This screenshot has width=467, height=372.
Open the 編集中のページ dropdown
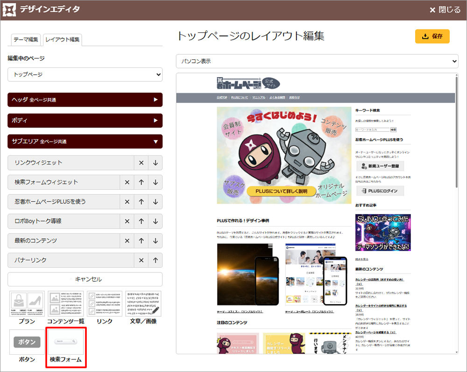85,75
